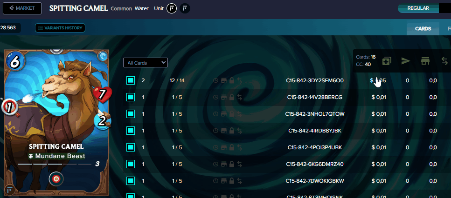The height and width of the screenshot is (198, 451).
Task: Click the combine cards icon
Action: tap(387, 61)
